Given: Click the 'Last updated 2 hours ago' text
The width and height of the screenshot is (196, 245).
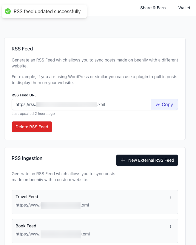Looking at the screenshot, I should [33, 114].
